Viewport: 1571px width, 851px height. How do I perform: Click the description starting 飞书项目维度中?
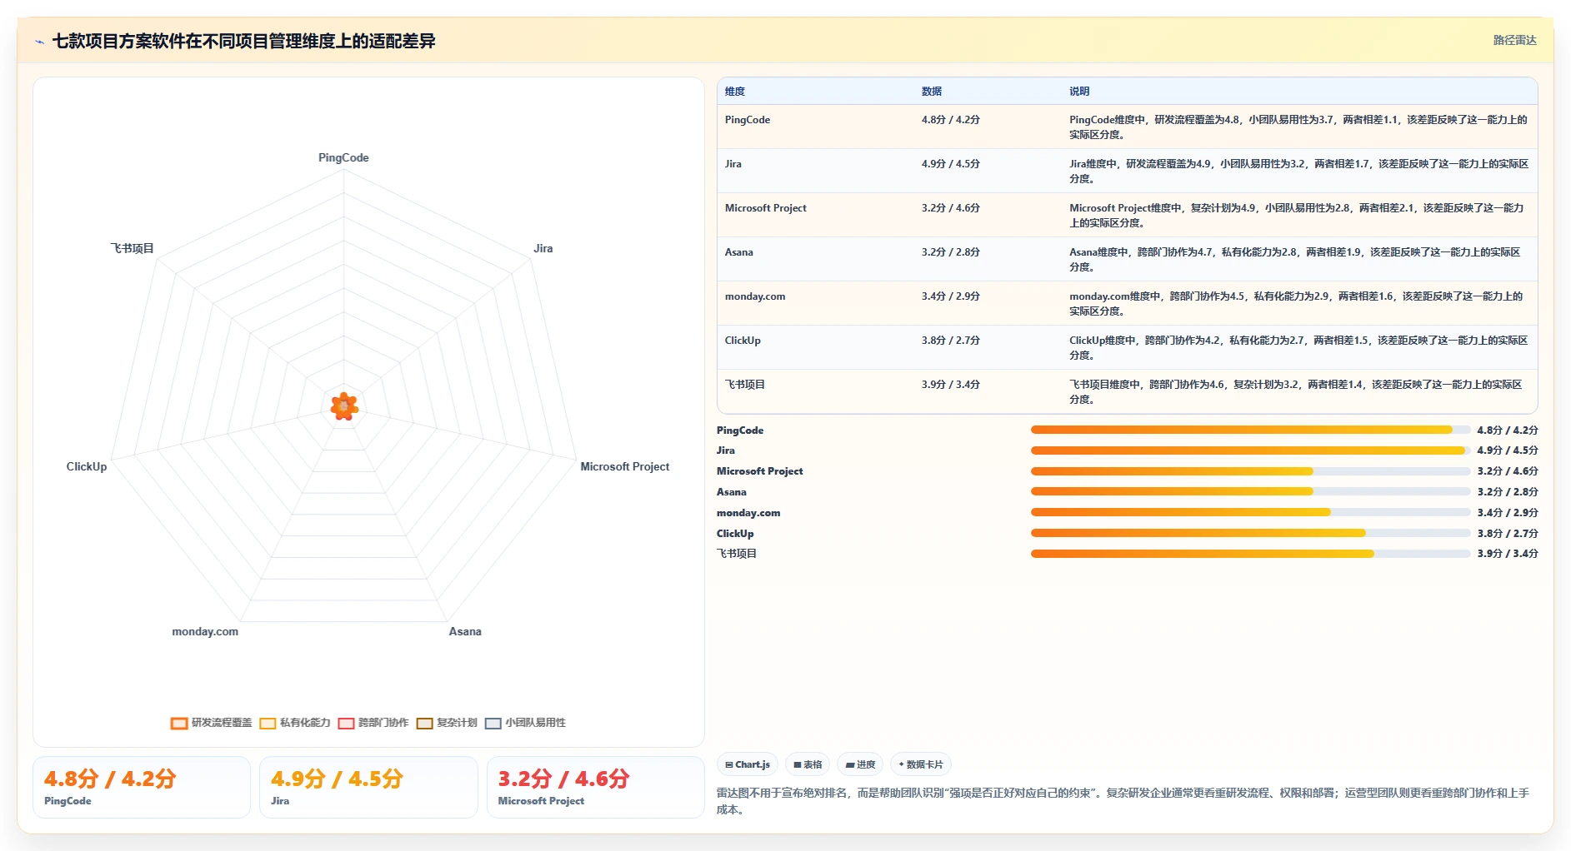1296,391
